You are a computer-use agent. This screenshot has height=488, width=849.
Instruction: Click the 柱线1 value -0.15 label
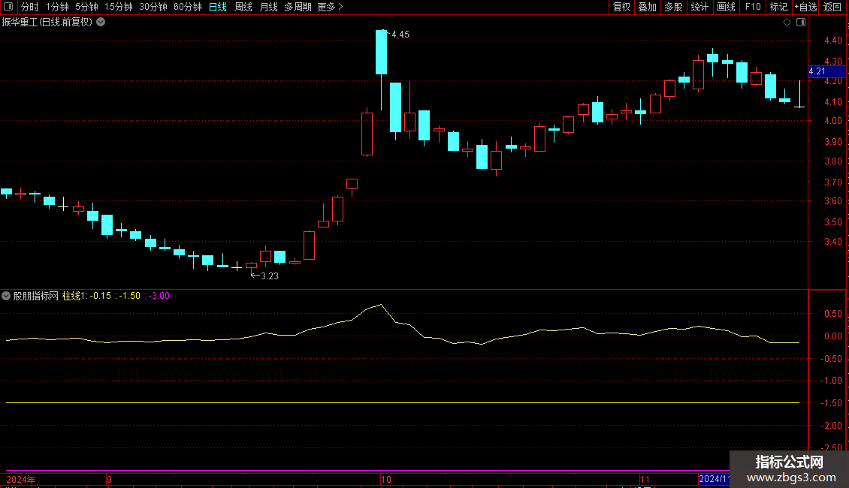tap(86, 296)
